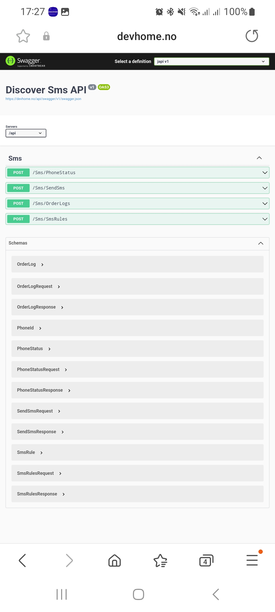Go back using the browser back arrow
275x612 pixels.
pyautogui.click(x=22, y=560)
